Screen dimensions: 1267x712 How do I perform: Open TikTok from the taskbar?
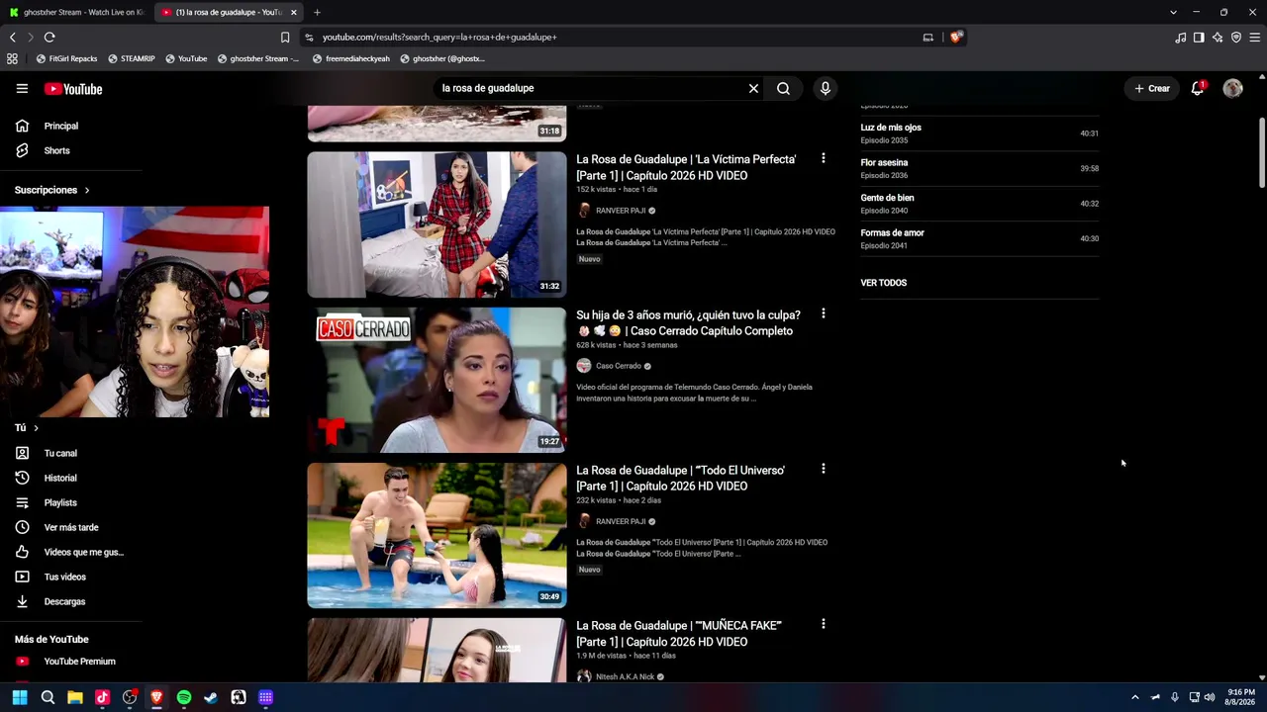pos(102,697)
